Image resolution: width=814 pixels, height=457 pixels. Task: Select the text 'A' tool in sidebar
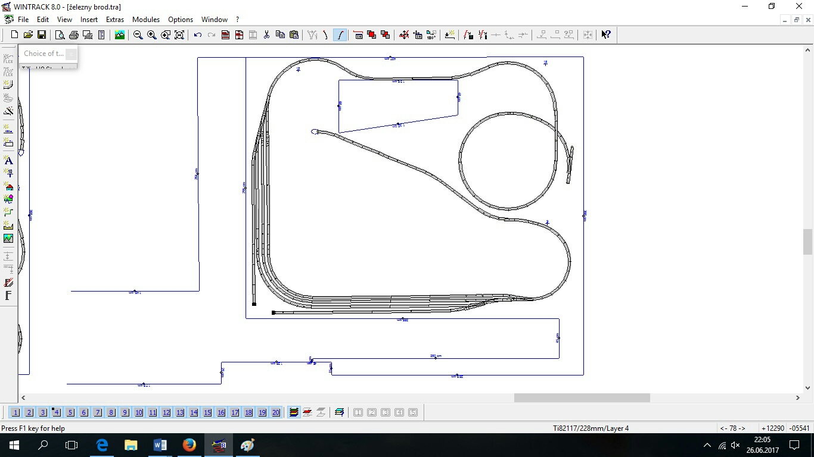(x=8, y=161)
